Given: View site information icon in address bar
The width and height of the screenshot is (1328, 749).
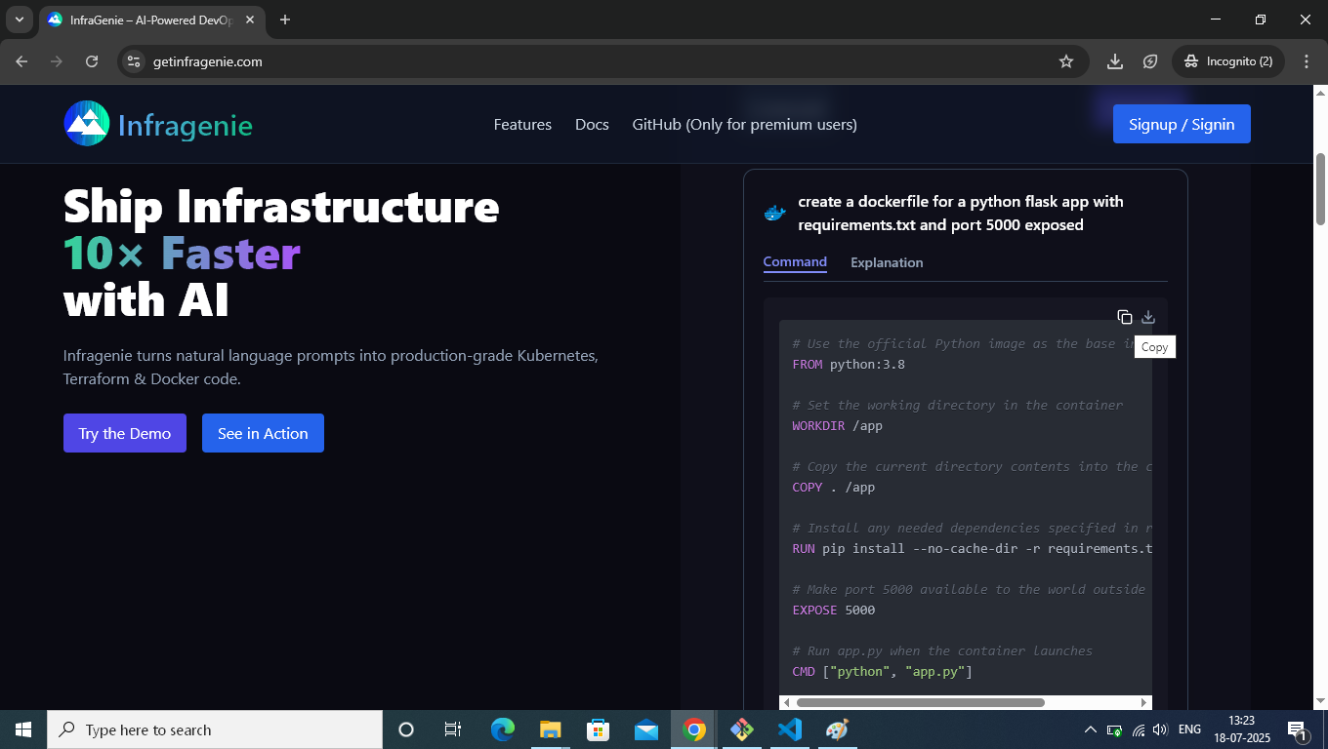Looking at the screenshot, I should pos(135,61).
